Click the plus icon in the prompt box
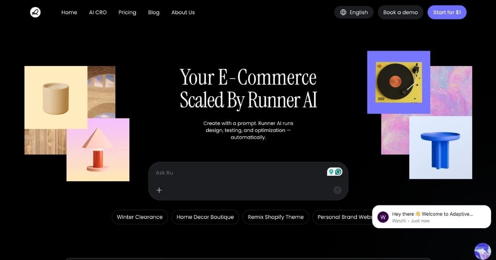496x260 pixels. [159, 190]
